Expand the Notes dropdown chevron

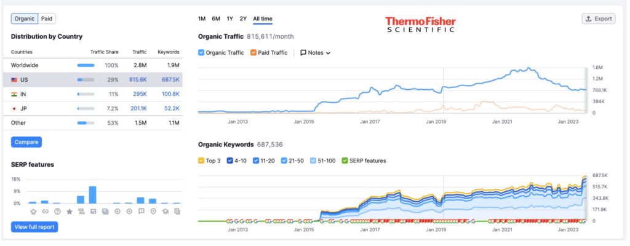click(x=329, y=53)
